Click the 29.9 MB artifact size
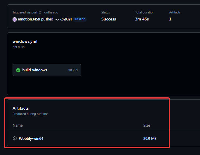 150,138
